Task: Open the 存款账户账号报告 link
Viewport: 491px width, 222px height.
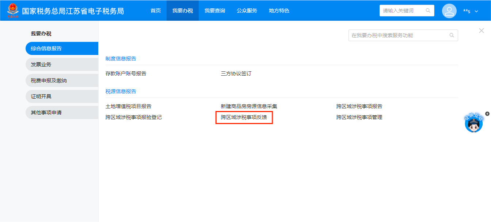Action: tap(126, 74)
